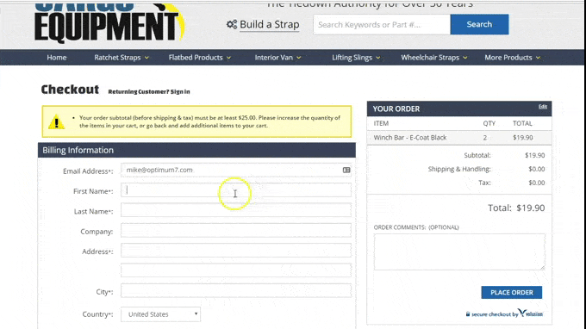The image size is (586, 329).
Task: Click the yellow warning triangle icon
Action: [x=56, y=121]
